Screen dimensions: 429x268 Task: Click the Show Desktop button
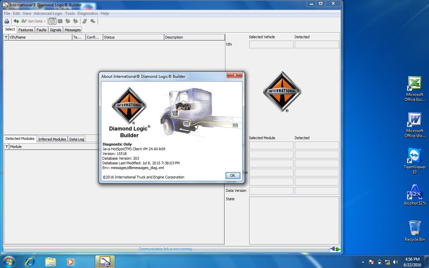(427, 262)
